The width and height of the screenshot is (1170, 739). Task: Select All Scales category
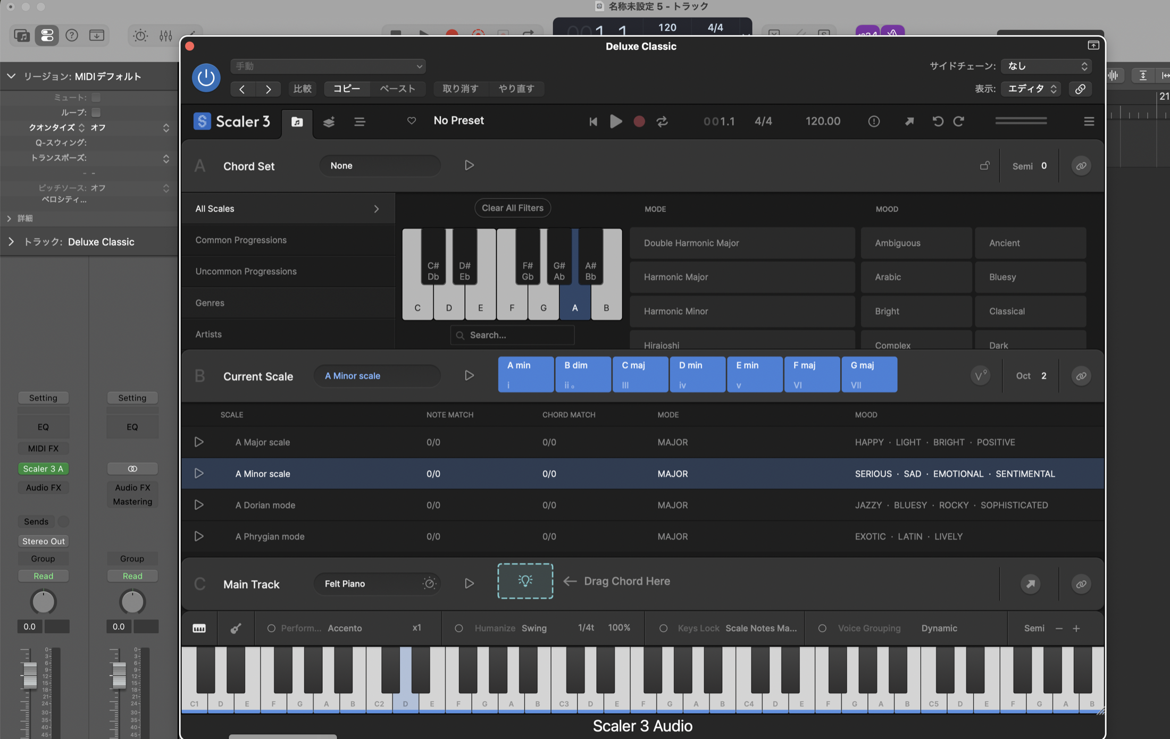[x=288, y=208]
